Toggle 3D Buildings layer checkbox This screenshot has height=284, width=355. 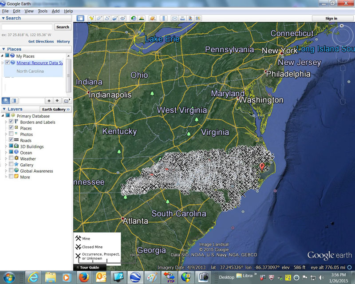[11, 146]
